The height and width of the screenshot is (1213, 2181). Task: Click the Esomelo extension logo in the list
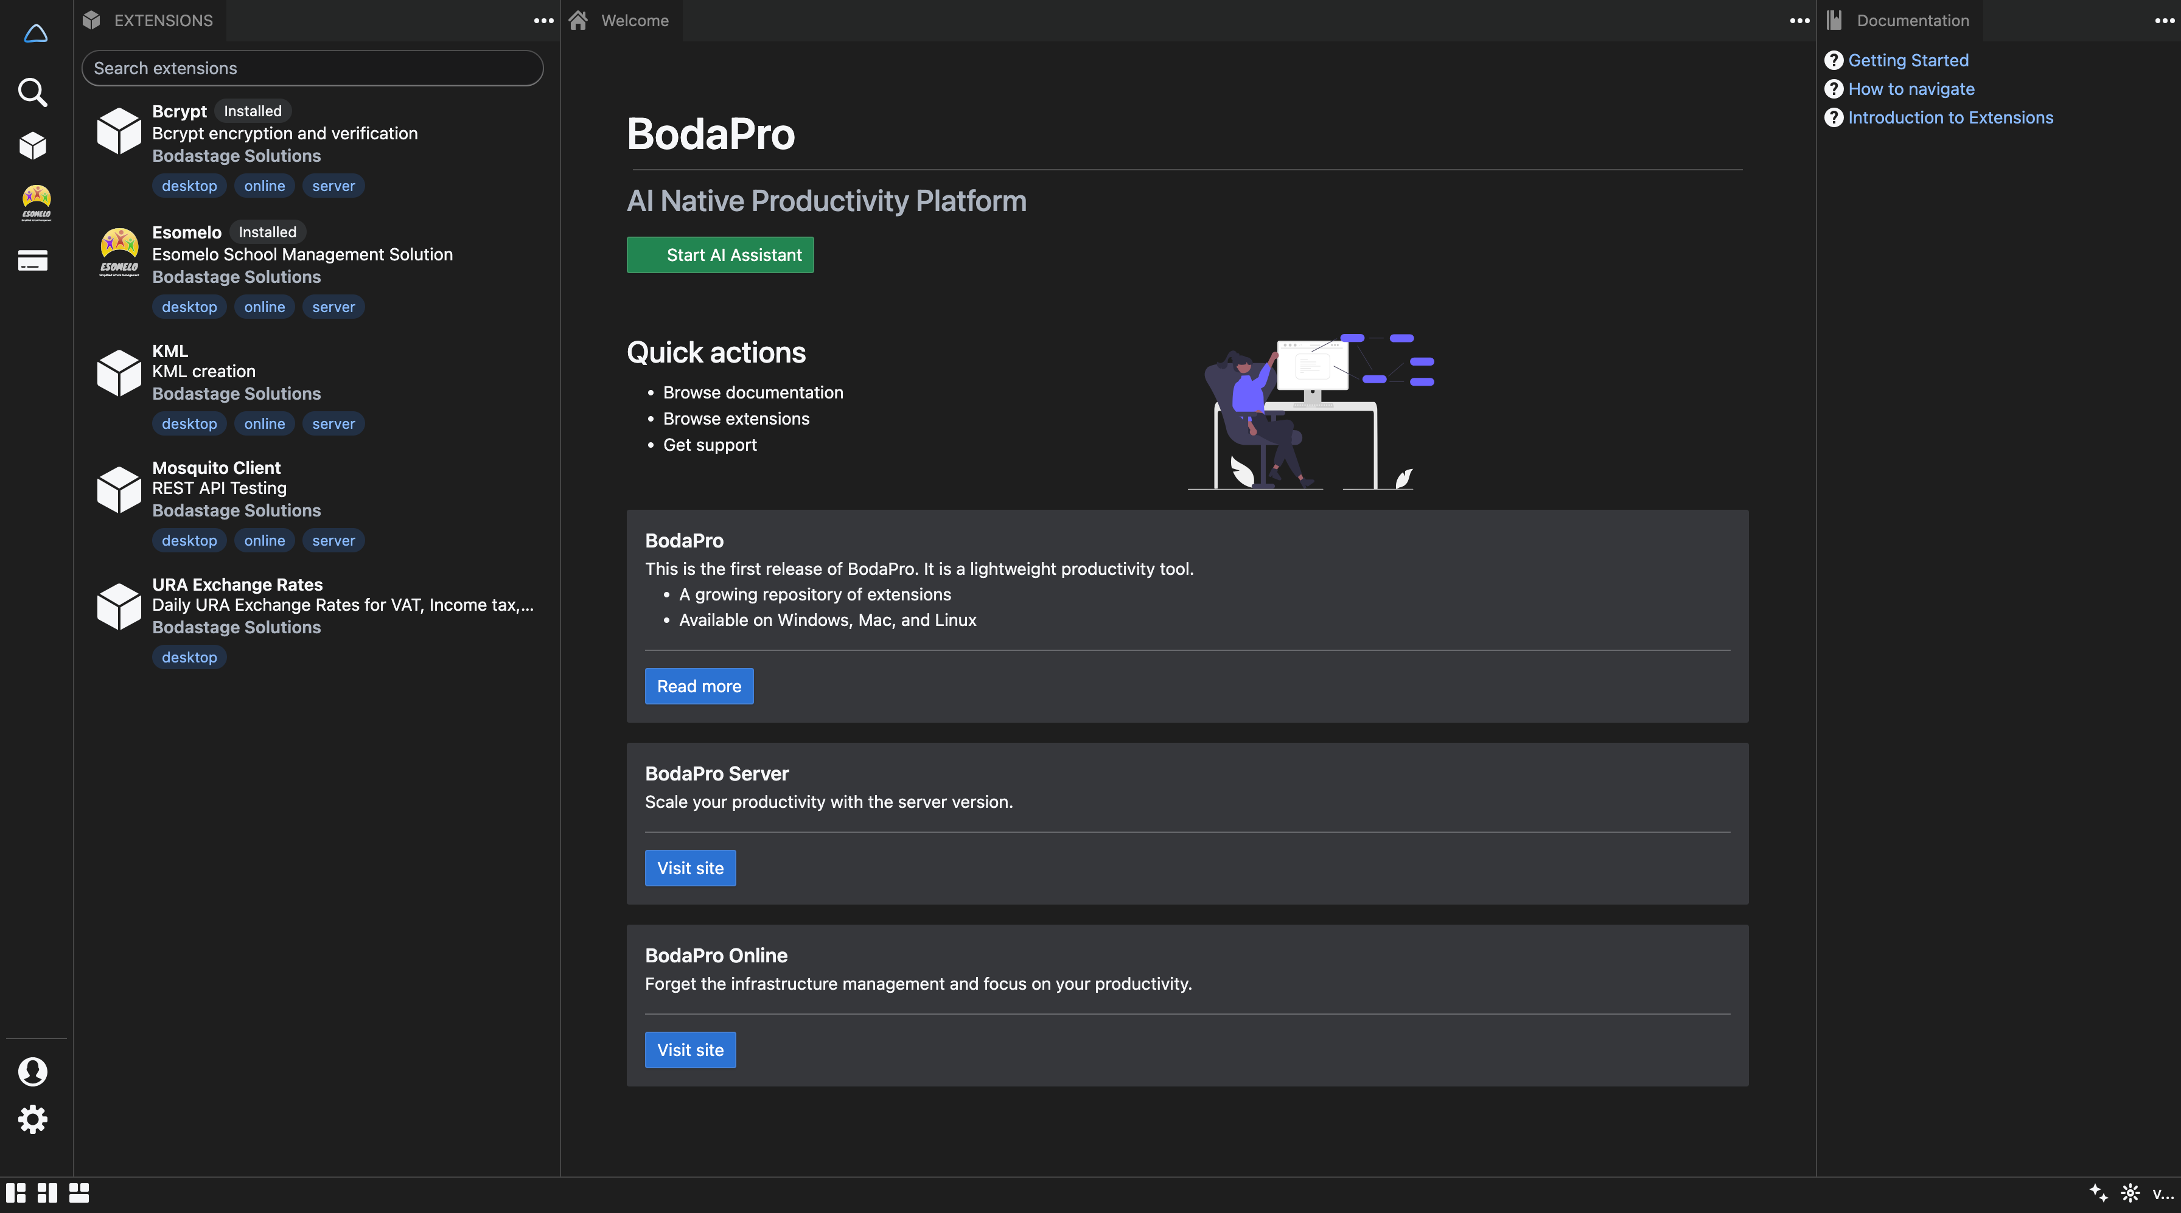[x=119, y=252]
